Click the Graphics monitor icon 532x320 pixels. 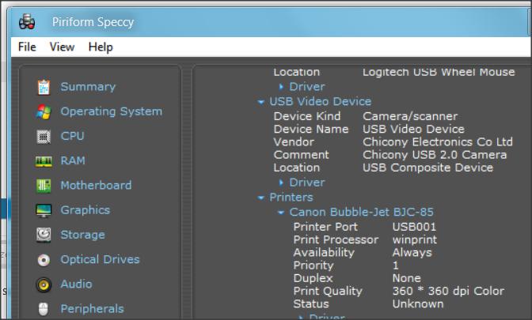[x=44, y=210]
